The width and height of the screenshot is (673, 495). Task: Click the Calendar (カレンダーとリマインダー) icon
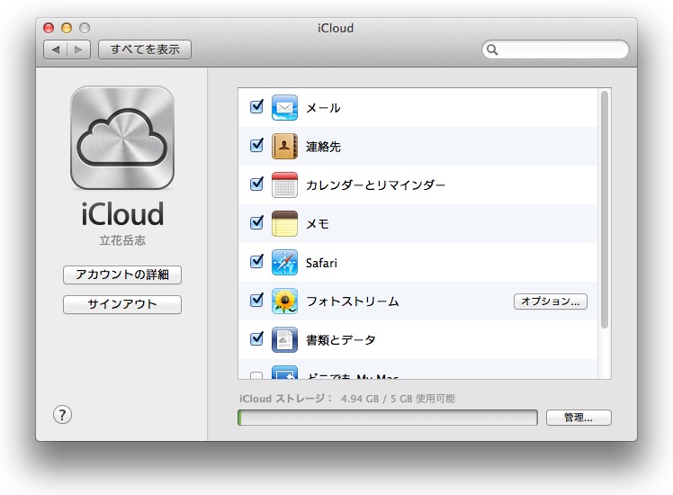pyautogui.click(x=284, y=185)
